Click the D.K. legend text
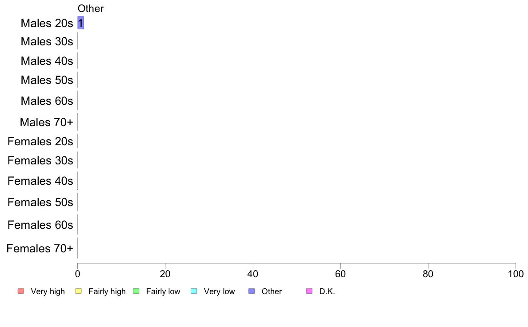Image resolution: width=528 pixels, height=327 pixels. click(x=327, y=291)
